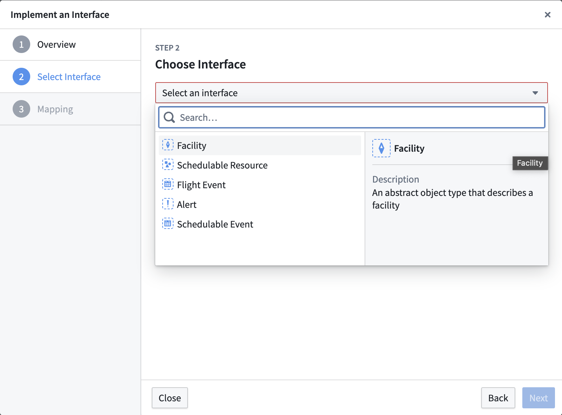Image resolution: width=562 pixels, height=415 pixels.
Task: Close the Implement an Interface dialog
Action: (548, 15)
